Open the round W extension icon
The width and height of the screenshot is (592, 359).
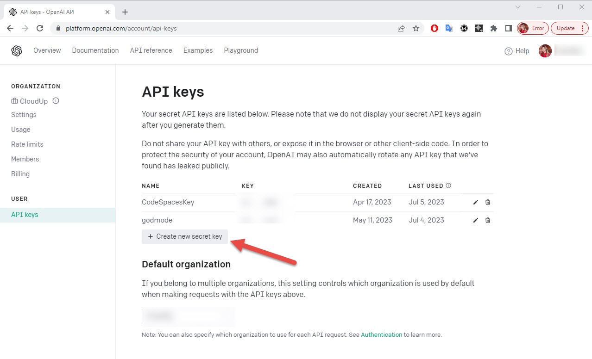tap(464, 28)
